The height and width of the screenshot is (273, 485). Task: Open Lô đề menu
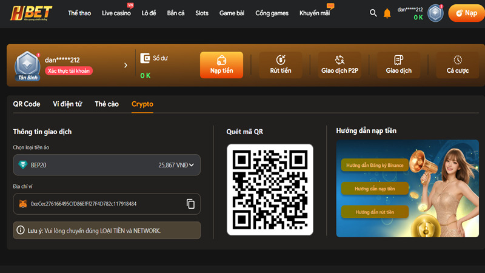tap(149, 13)
